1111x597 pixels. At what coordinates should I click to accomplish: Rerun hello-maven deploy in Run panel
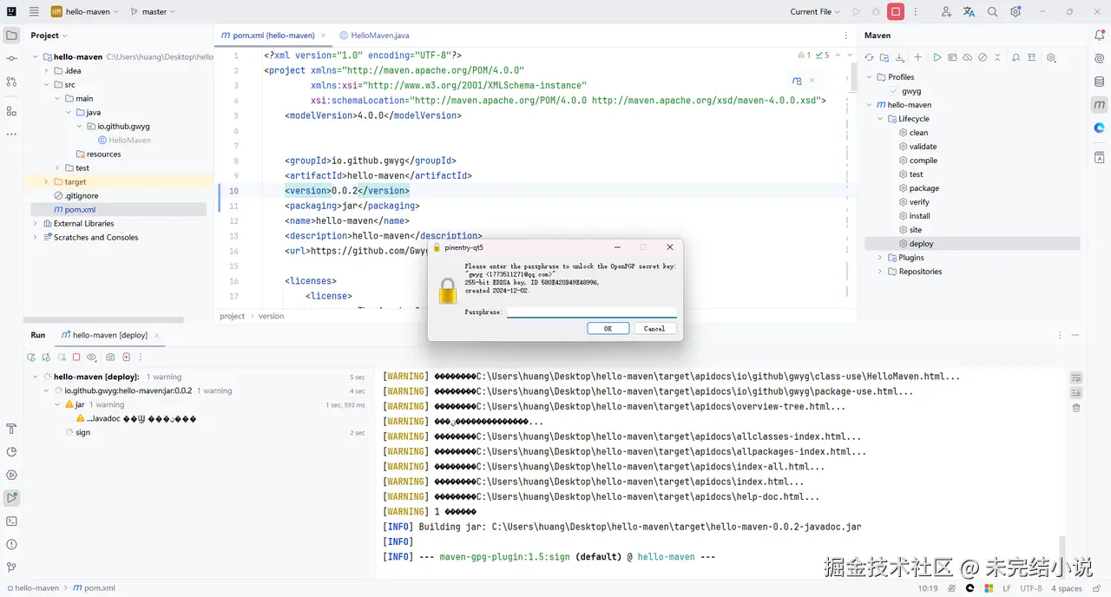31,357
